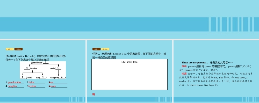Open the brown 任务二 tab on the first slide
The width and height of the screenshot is (259, 103).
18,49
